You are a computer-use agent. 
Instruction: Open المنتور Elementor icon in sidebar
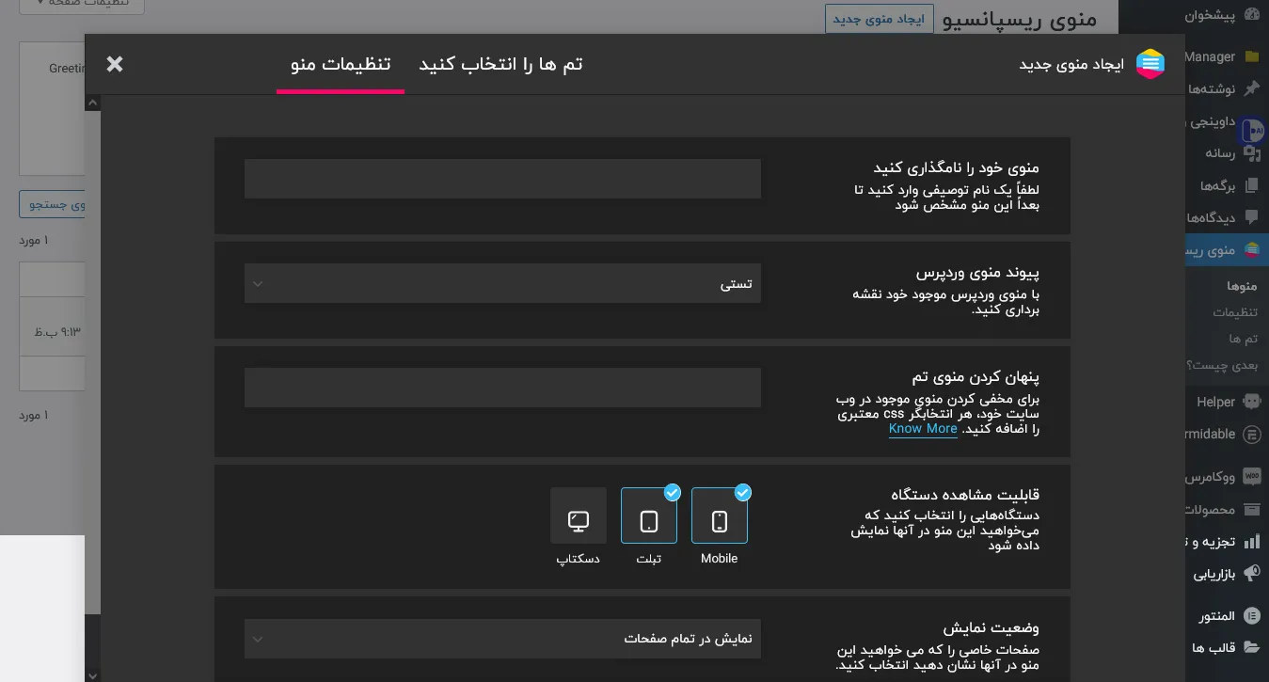(1251, 616)
